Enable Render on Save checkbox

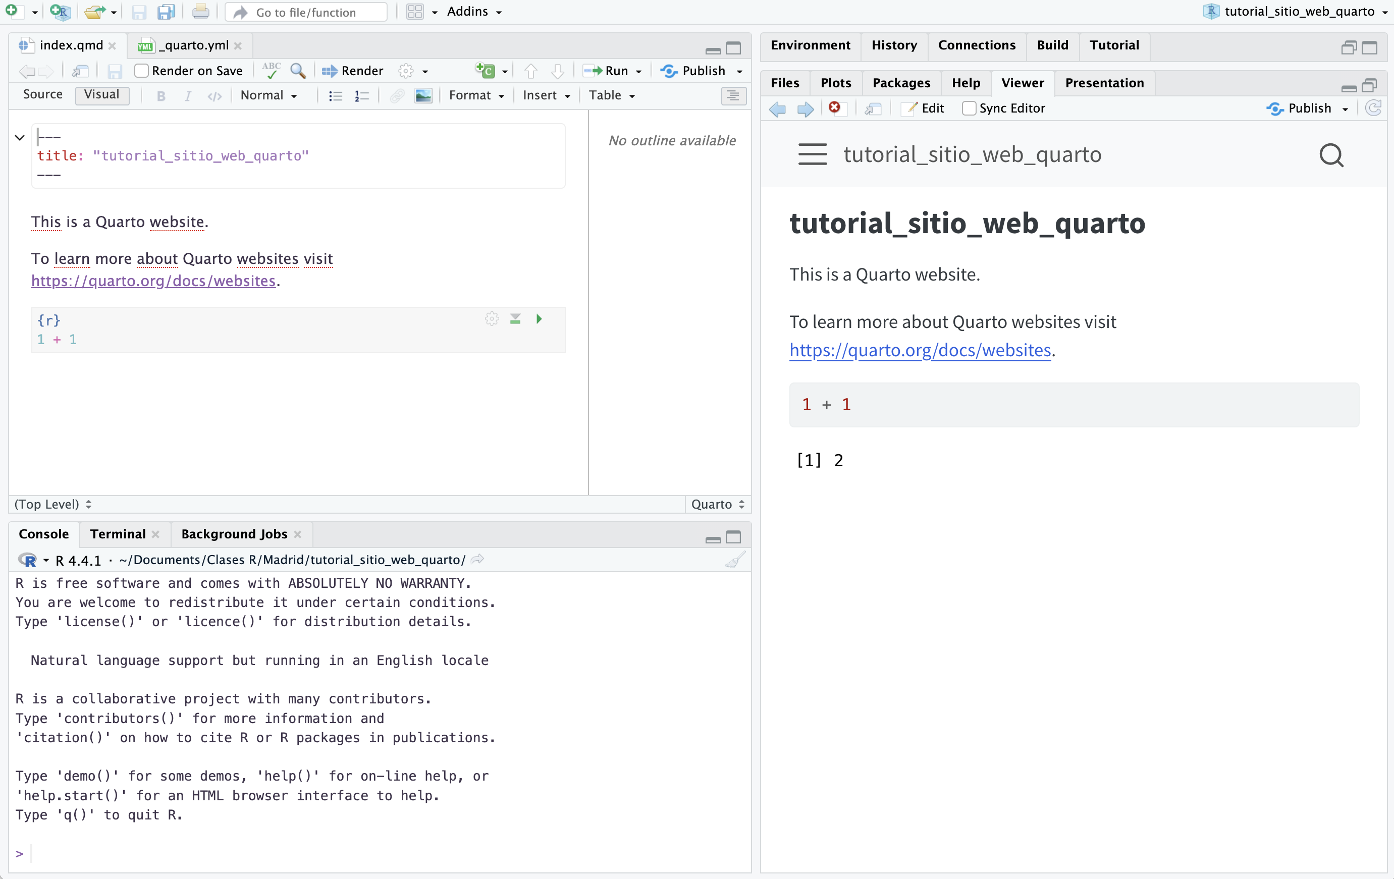[141, 71]
